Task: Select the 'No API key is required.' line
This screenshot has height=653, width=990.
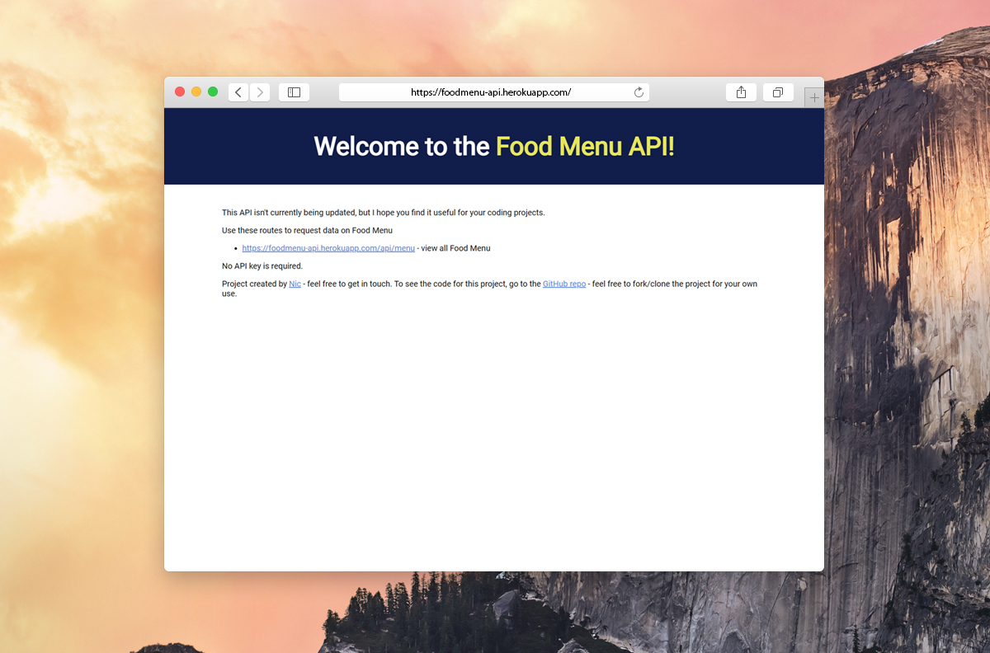Action: coord(262,266)
